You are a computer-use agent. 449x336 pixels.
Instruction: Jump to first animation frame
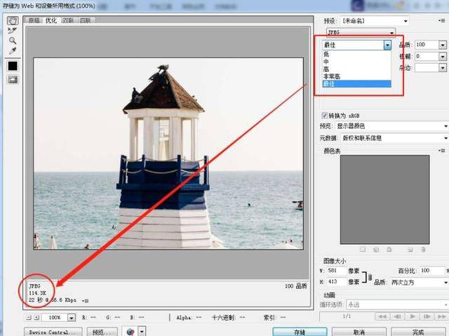[x=382, y=316]
